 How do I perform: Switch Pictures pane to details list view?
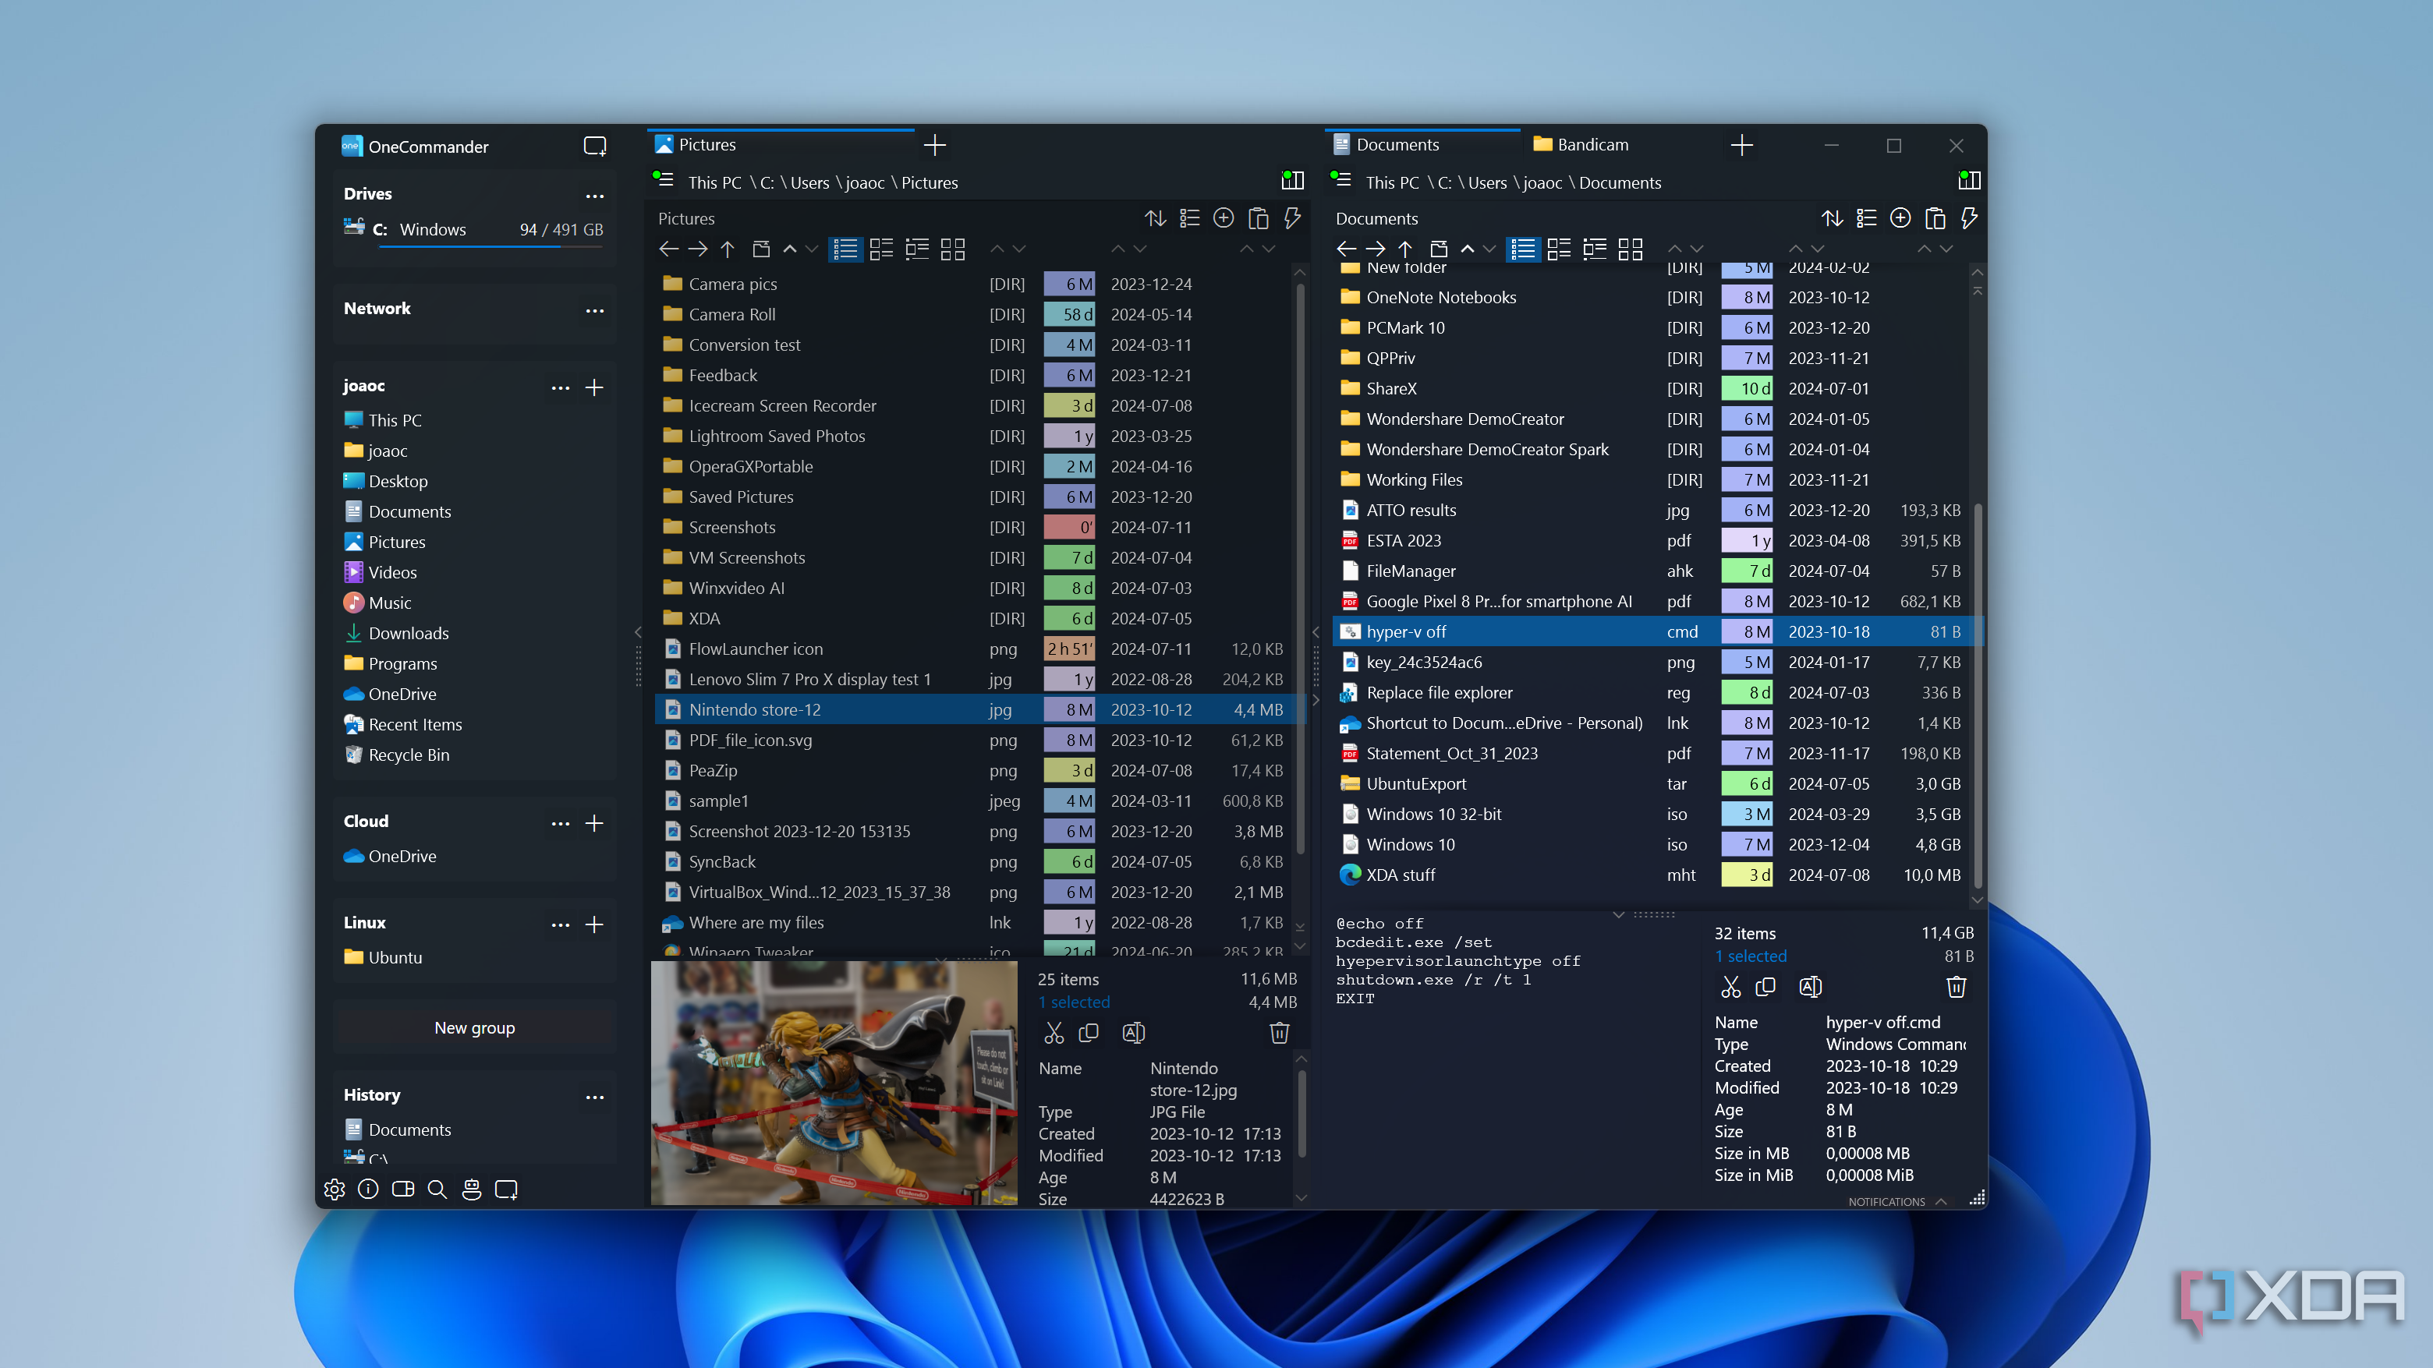point(845,249)
